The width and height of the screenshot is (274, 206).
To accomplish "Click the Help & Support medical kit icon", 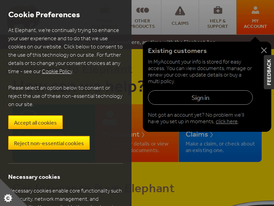I will point(218,10).
